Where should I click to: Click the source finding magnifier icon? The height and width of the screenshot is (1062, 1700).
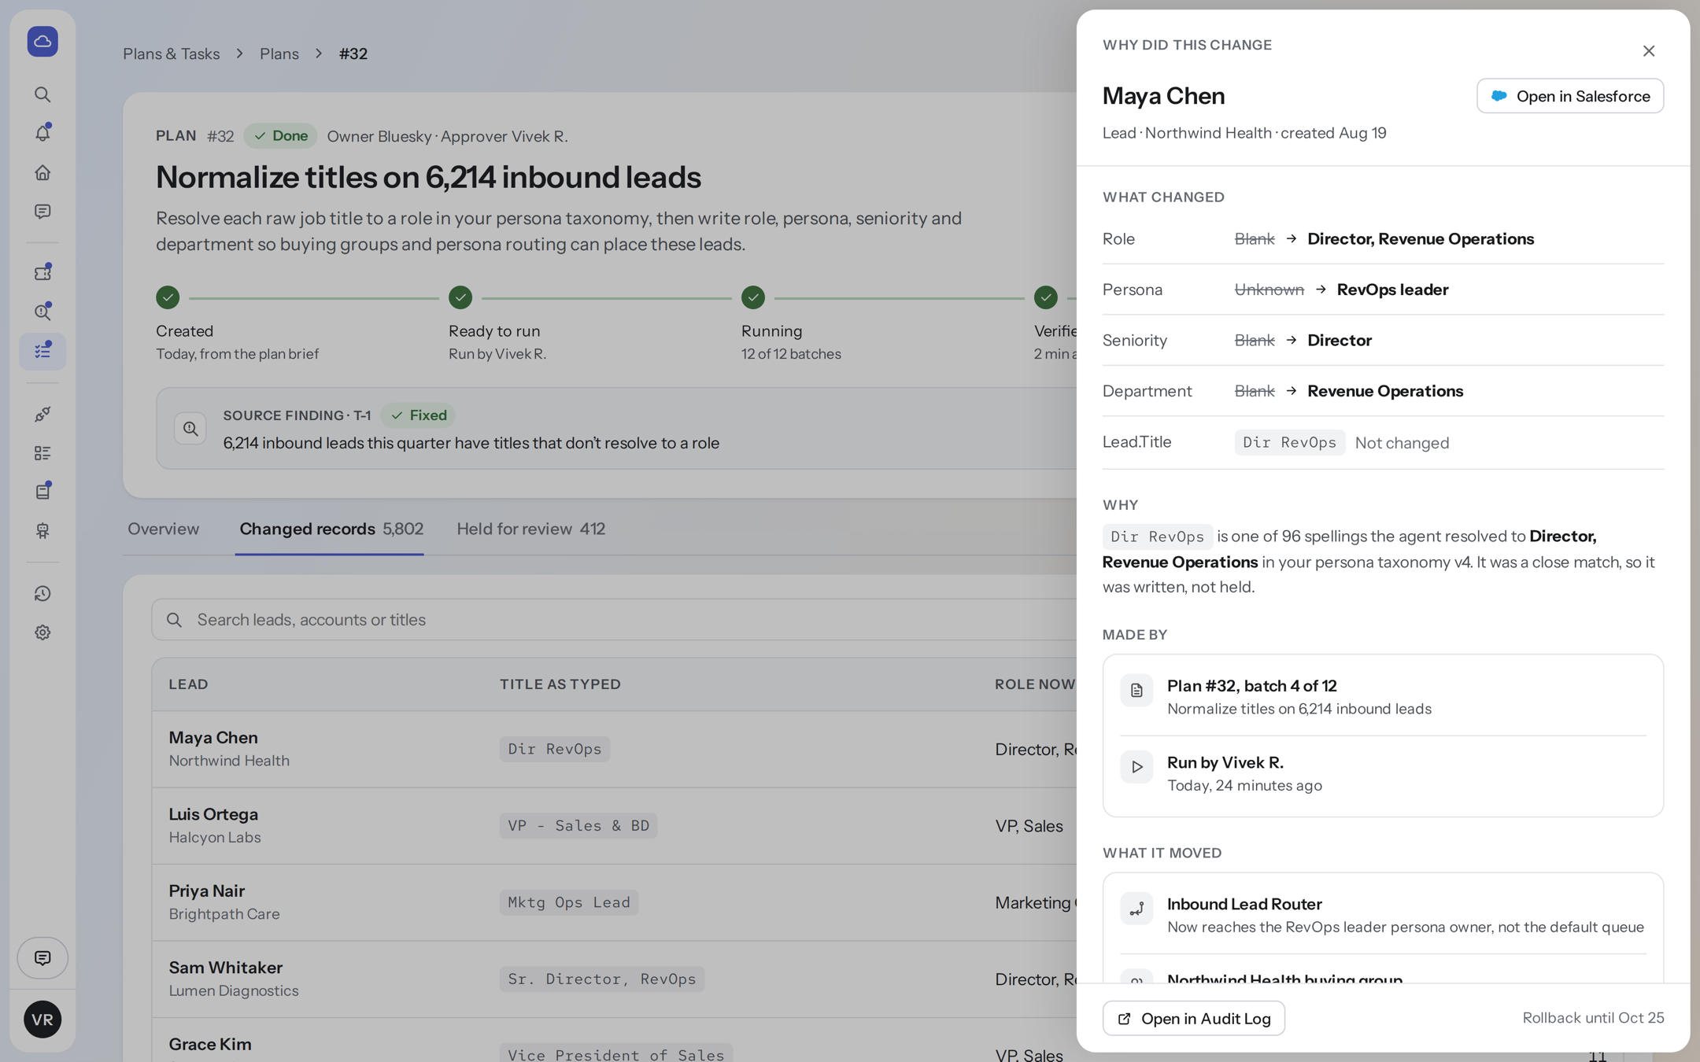tap(190, 428)
